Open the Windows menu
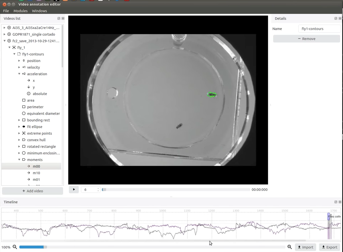 tap(39, 11)
